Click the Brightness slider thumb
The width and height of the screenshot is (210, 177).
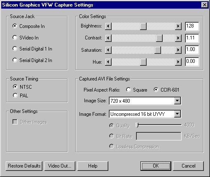[143, 26]
